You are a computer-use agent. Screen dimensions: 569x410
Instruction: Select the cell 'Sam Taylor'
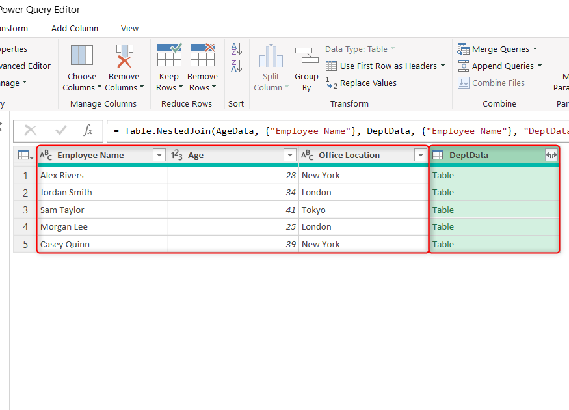point(103,210)
